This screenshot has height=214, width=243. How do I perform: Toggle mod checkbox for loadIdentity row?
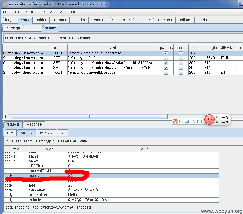(181, 68)
